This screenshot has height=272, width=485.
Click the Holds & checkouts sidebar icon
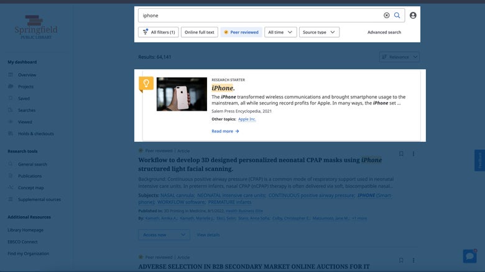click(11, 134)
